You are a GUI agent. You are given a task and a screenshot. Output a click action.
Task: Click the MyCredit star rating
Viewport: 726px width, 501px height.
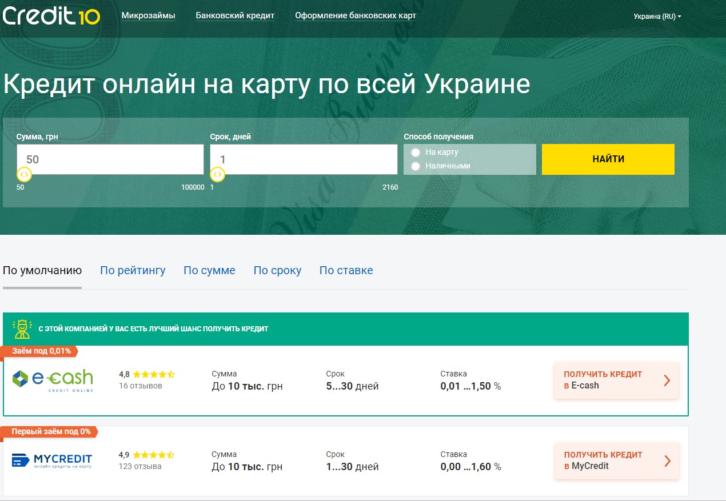tap(153, 455)
